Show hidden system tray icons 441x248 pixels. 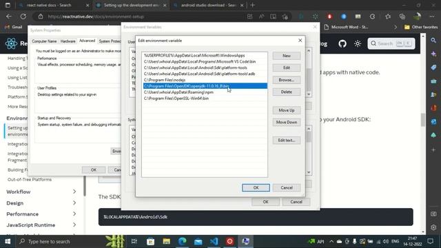point(331,241)
